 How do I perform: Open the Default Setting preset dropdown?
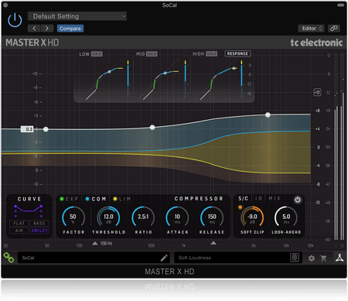[77, 16]
